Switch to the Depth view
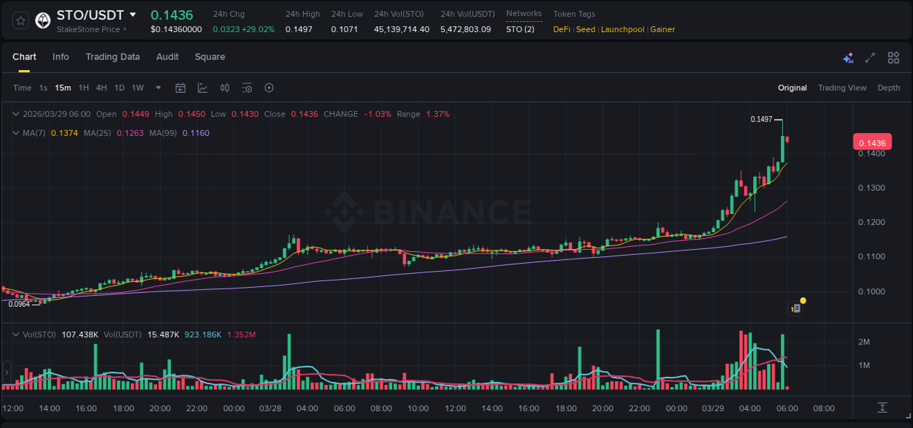 pyautogui.click(x=888, y=87)
